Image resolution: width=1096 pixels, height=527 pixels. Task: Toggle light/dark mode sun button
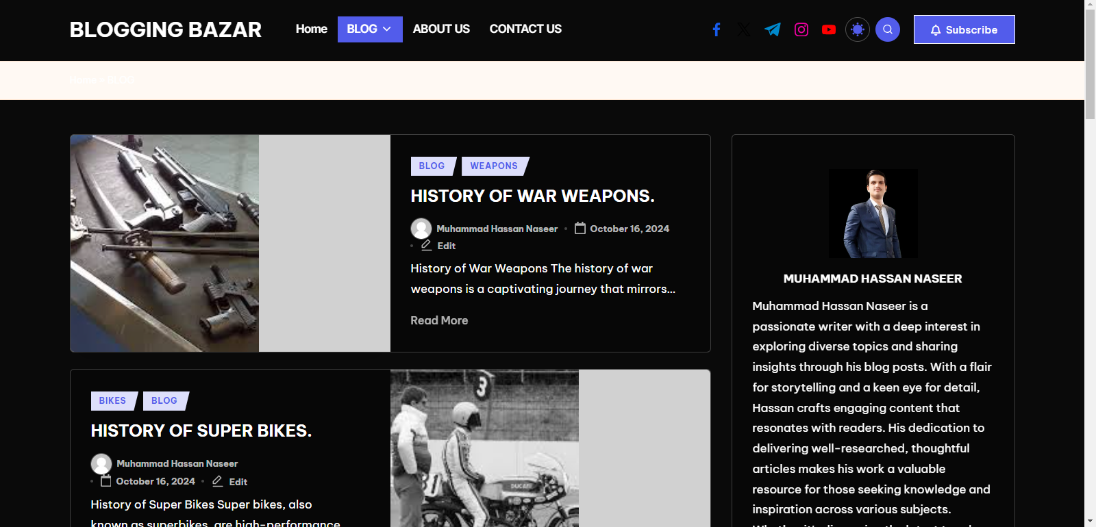(x=857, y=29)
